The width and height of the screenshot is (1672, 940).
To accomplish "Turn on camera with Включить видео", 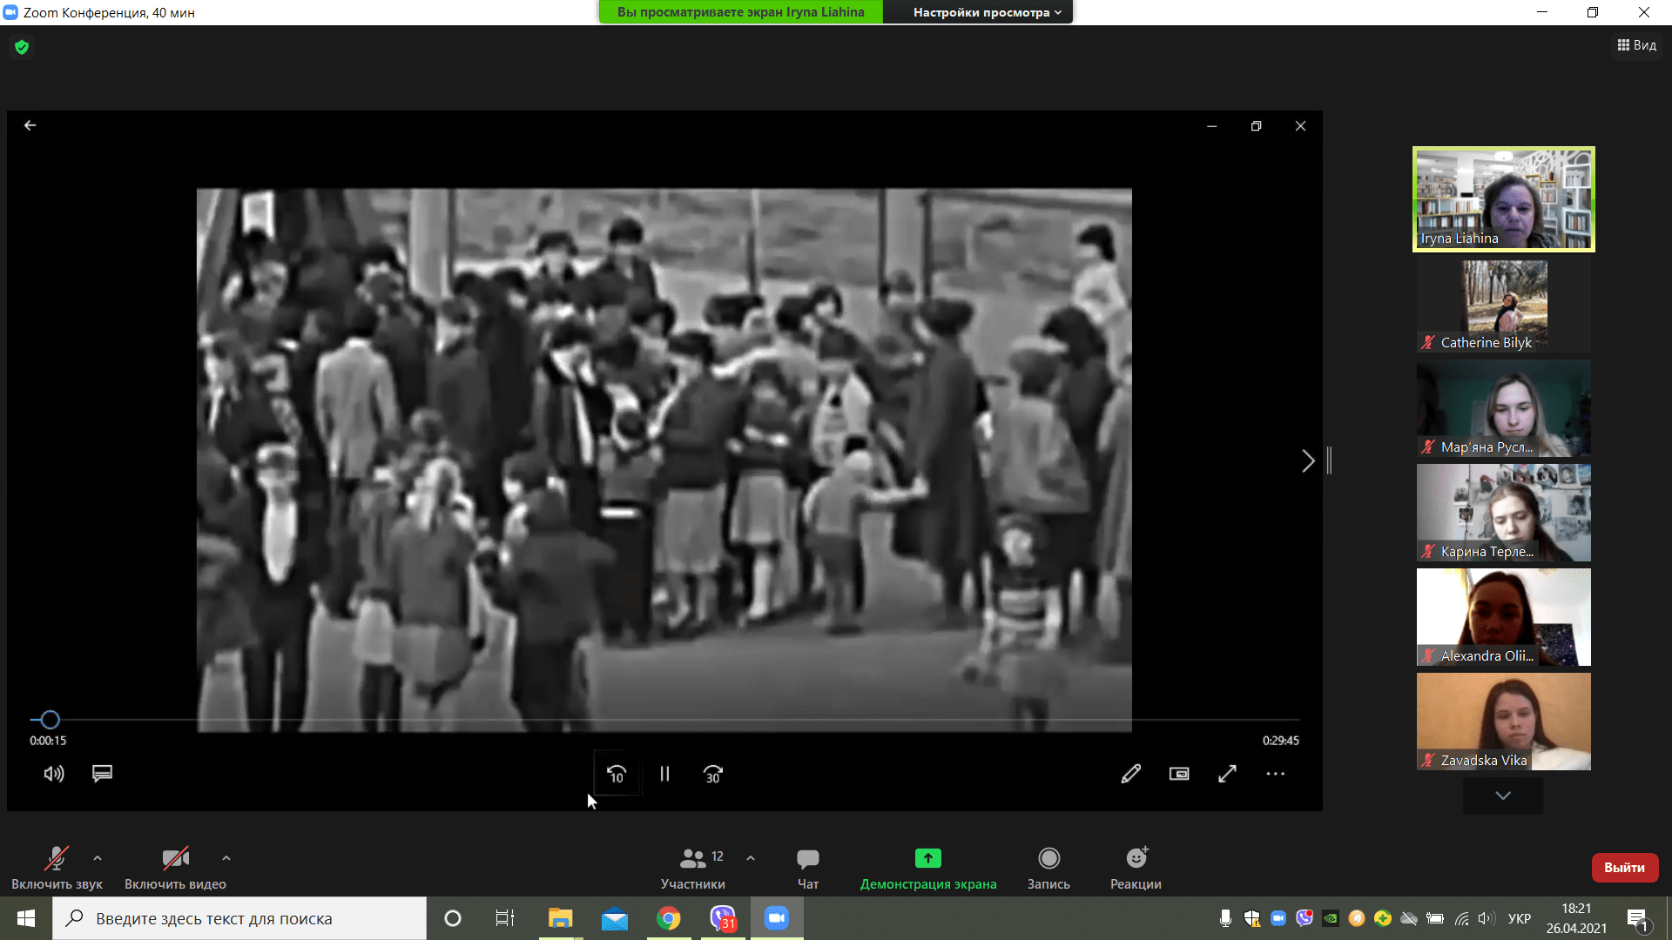I will pos(175,868).
